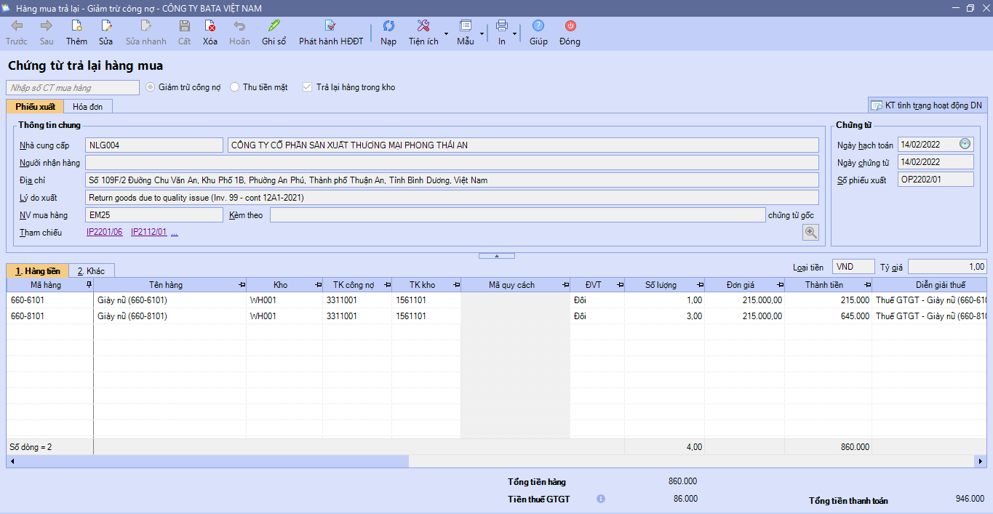Click the Đóng (close) power icon
993x514 pixels.
coord(570,26)
